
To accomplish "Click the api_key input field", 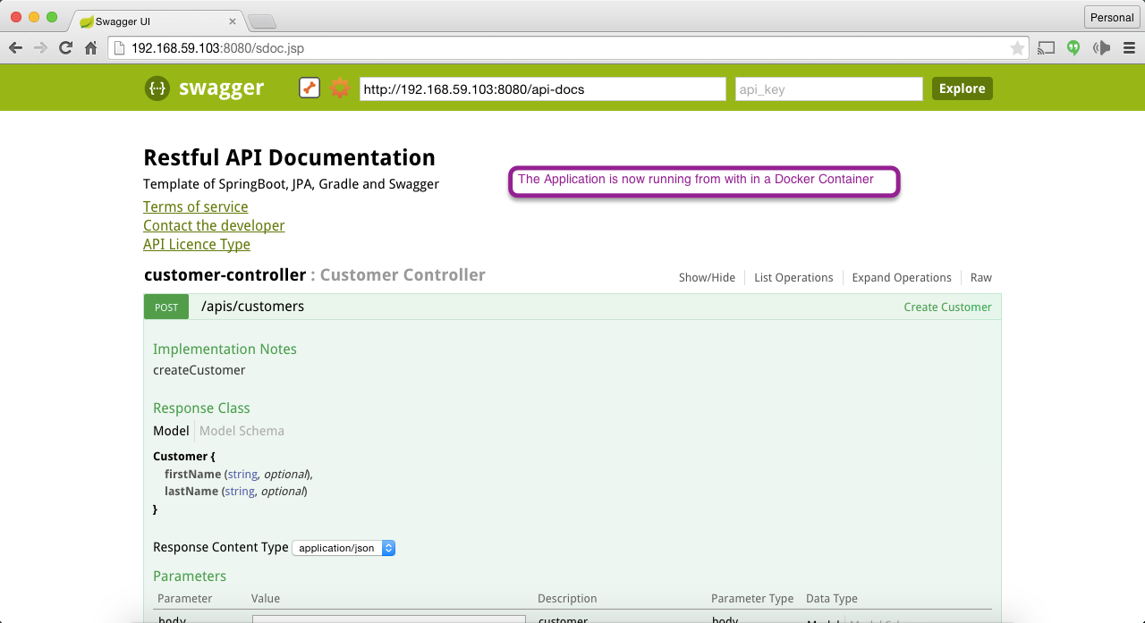I will coord(829,88).
